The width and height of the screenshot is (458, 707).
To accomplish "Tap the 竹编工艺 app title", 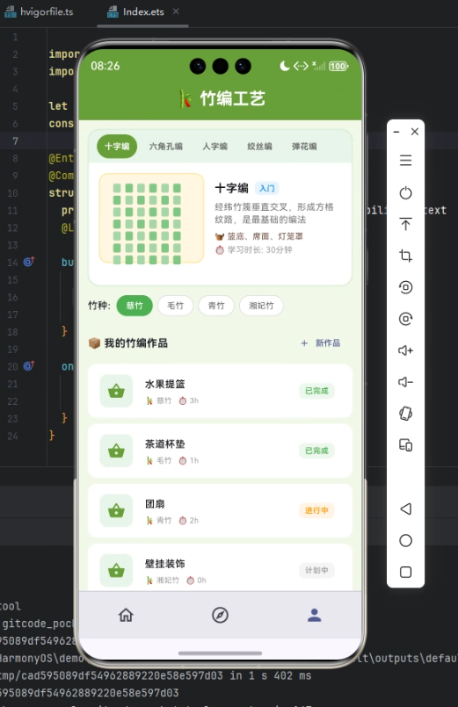I will tap(232, 98).
